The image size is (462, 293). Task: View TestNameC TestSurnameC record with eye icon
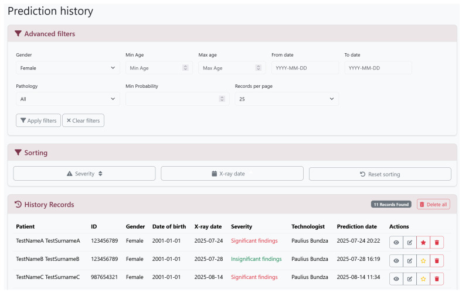point(396,279)
